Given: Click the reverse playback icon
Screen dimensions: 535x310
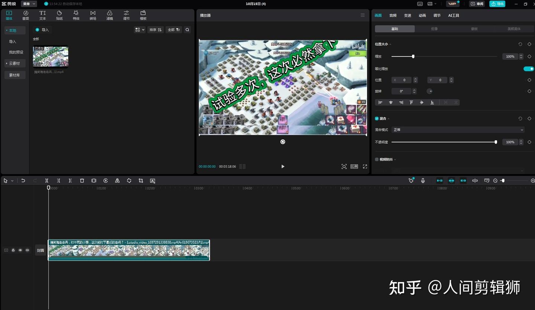Looking at the screenshot, I should pyautogui.click(x=106, y=181).
